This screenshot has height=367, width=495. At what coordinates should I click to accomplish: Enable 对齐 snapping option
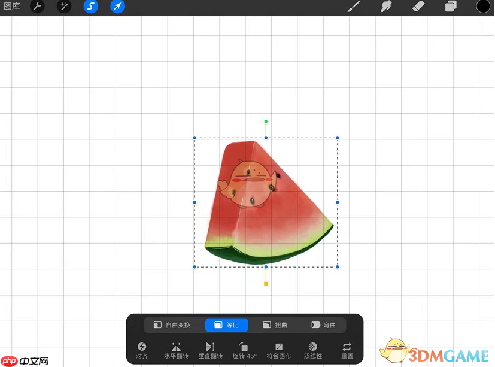(142, 350)
